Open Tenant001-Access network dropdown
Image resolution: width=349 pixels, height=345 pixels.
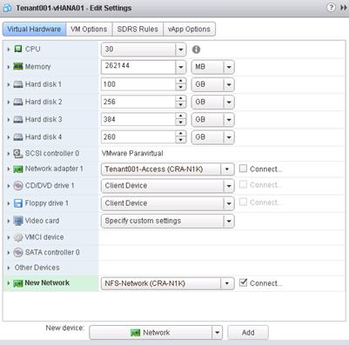pyautogui.click(x=227, y=169)
